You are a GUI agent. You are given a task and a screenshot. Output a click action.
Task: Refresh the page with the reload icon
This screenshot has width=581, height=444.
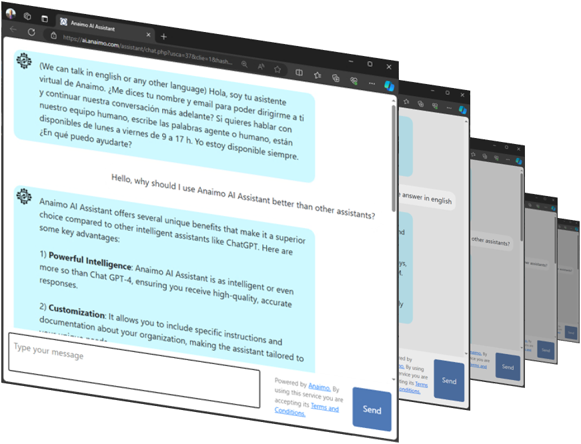[x=31, y=31]
